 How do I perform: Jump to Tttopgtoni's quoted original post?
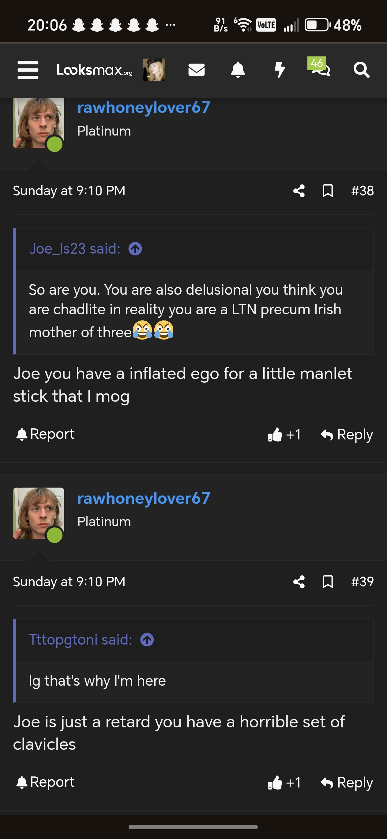tap(147, 640)
